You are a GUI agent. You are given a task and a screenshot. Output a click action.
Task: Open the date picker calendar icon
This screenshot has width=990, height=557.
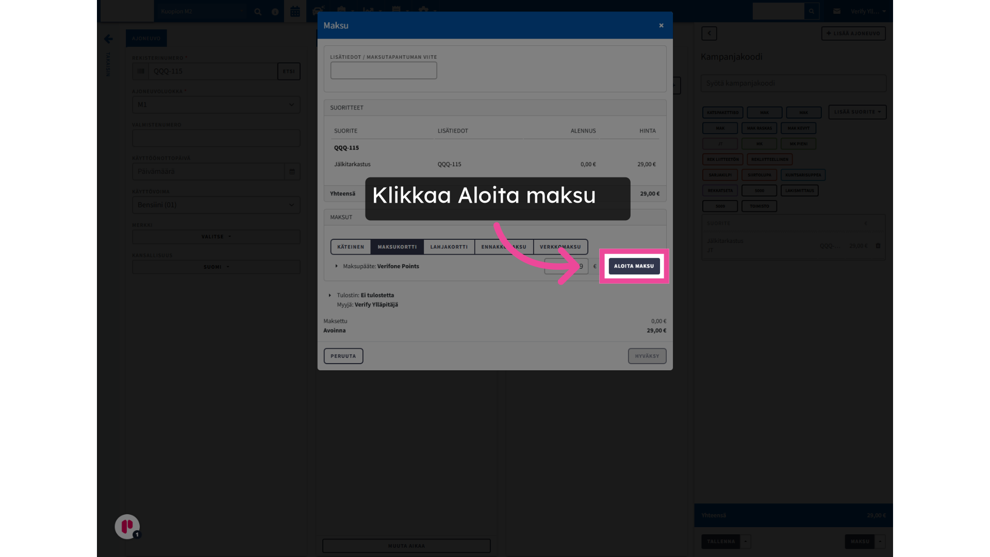tap(292, 171)
